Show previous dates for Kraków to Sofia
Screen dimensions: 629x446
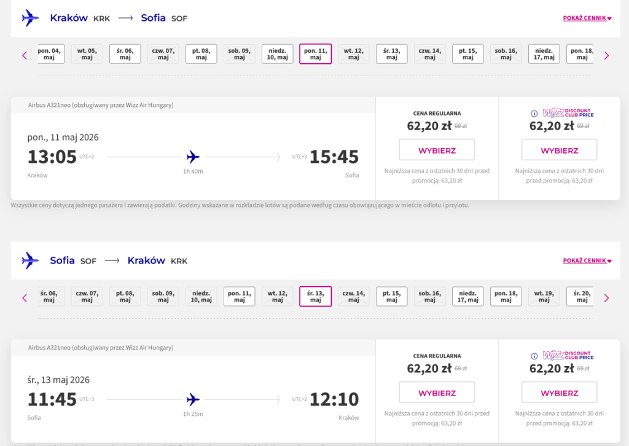click(x=25, y=55)
